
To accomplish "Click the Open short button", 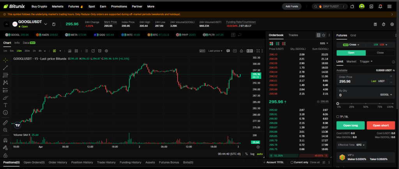I will [380, 125].
